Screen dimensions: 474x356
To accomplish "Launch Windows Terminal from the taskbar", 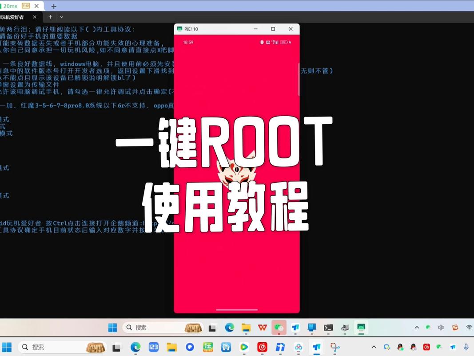I will [x=328, y=327].
